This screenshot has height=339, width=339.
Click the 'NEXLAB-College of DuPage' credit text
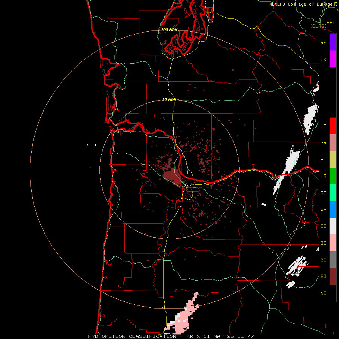coord(301,4)
